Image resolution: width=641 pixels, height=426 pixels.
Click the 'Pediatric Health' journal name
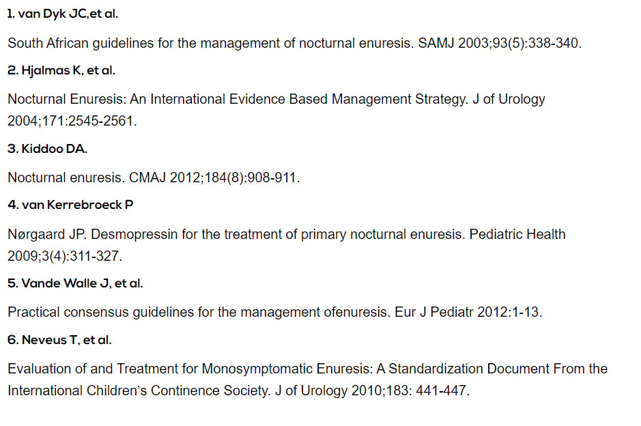pos(517,234)
